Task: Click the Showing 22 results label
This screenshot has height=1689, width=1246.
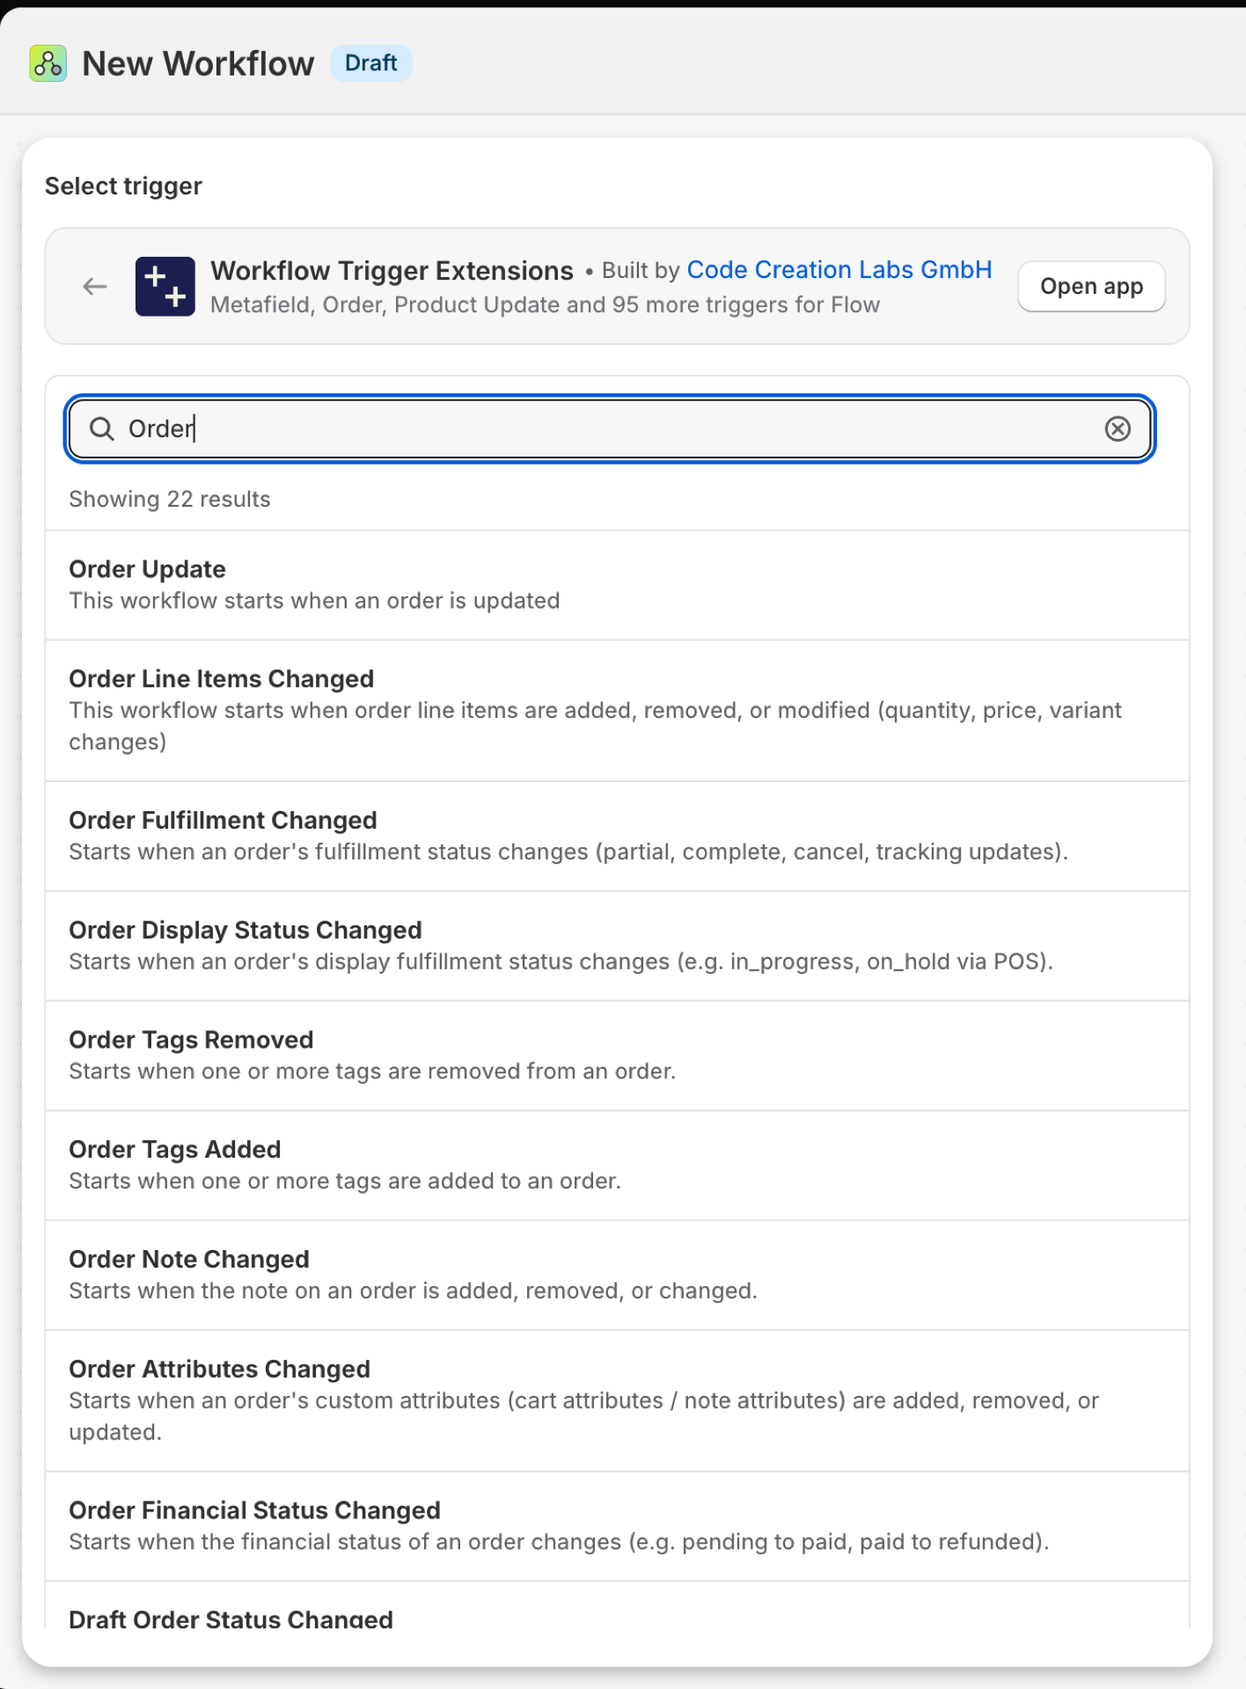Action: coord(170,499)
